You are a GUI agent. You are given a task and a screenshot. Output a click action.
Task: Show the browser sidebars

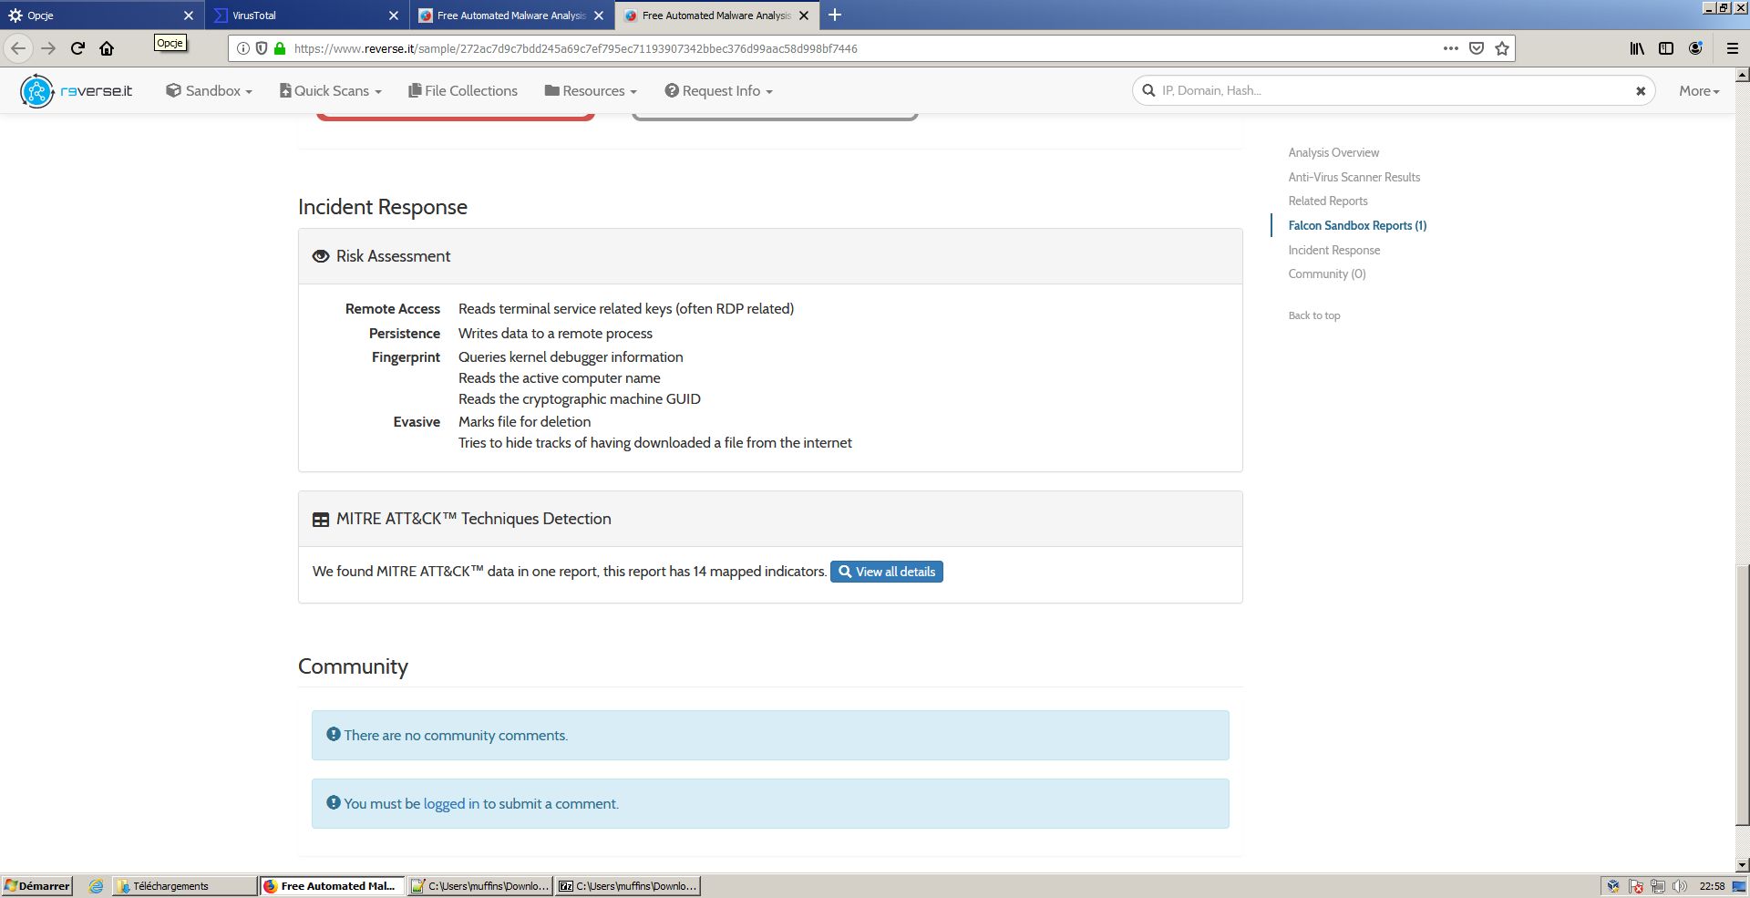(x=1666, y=48)
